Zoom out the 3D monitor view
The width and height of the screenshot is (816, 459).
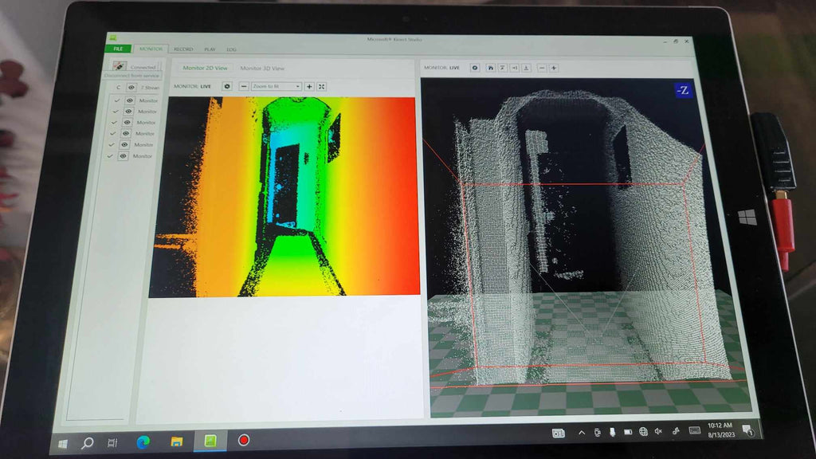tap(542, 68)
